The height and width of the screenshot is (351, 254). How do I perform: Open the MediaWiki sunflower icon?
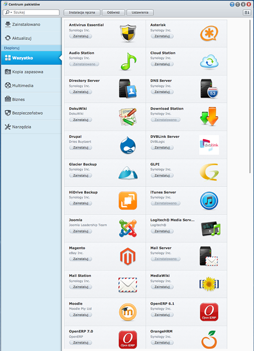209,284
